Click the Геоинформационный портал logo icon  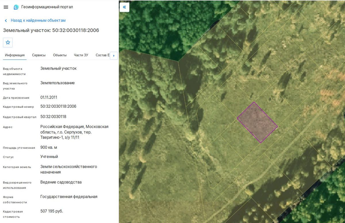(x=16, y=7)
